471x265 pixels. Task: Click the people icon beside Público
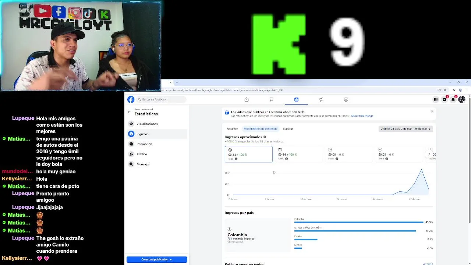131,154
